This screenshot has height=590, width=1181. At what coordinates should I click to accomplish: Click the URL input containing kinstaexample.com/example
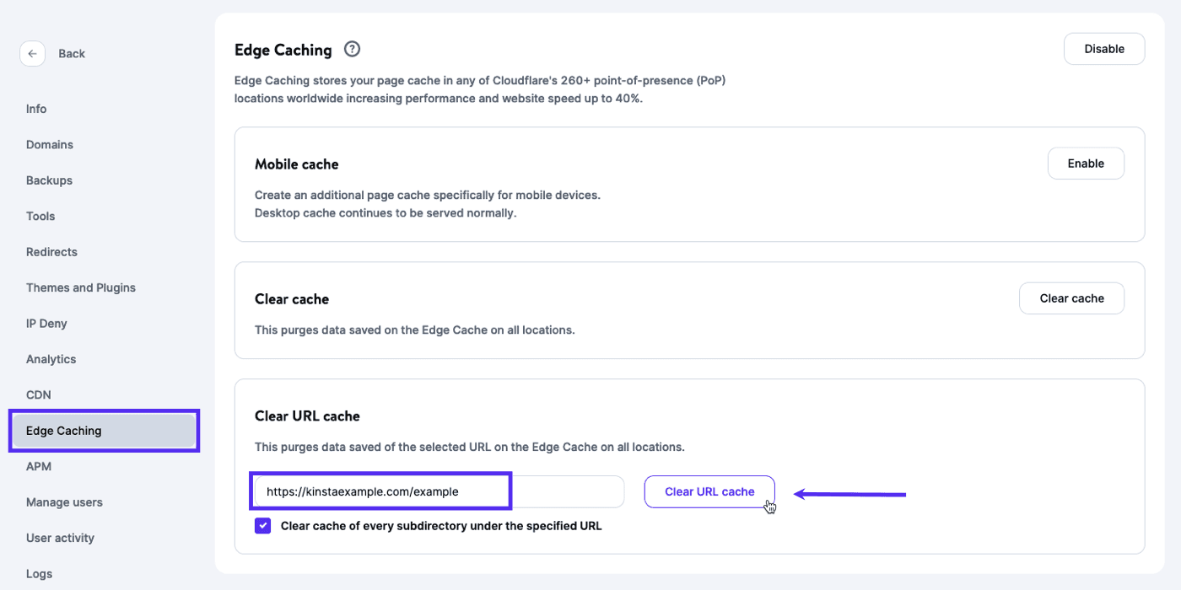click(380, 491)
